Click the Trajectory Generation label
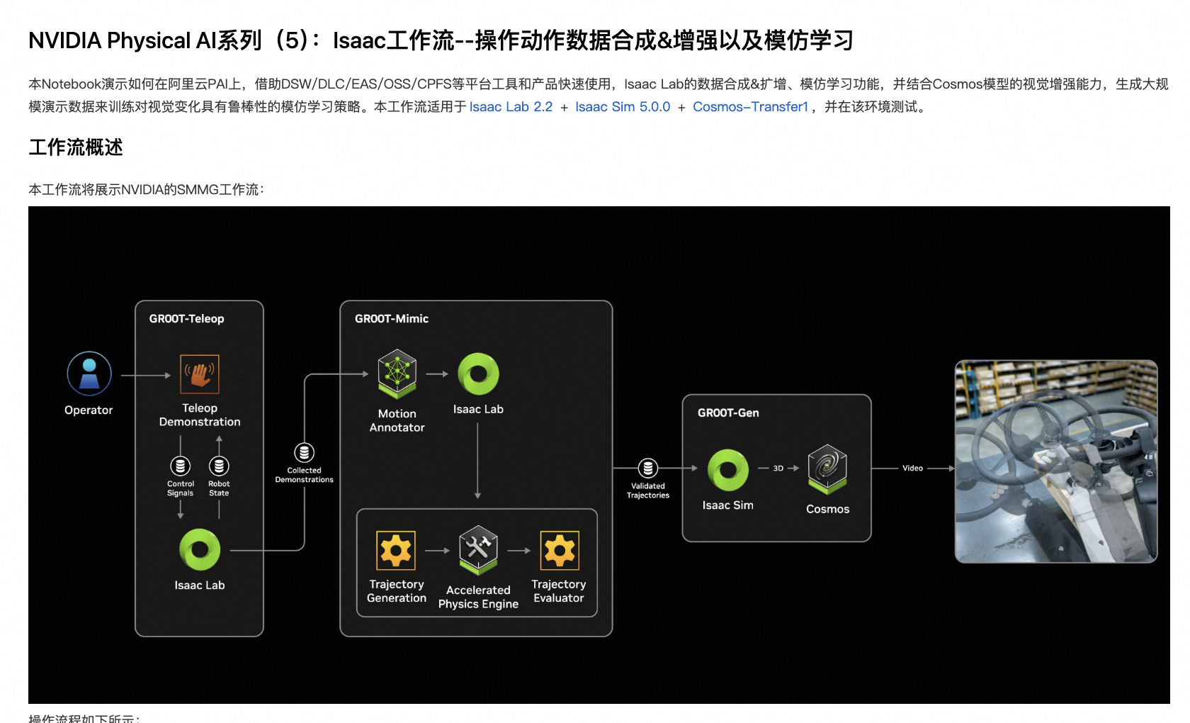Image resolution: width=1190 pixels, height=723 pixels. point(397,591)
